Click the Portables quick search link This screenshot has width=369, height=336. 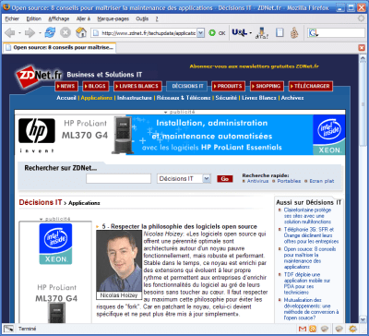289,181
